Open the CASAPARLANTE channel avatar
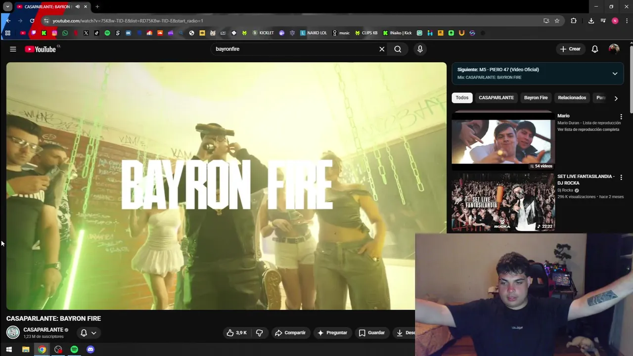Image resolution: width=633 pixels, height=356 pixels. pyautogui.click(x=13, y=332)
